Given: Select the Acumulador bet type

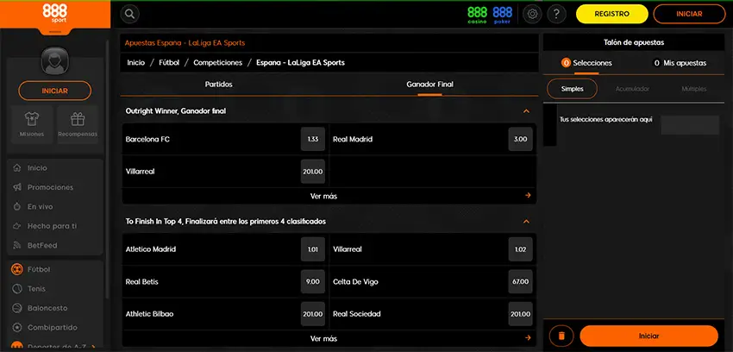Looking at the screenshot, I should click(x=632, y=89).
